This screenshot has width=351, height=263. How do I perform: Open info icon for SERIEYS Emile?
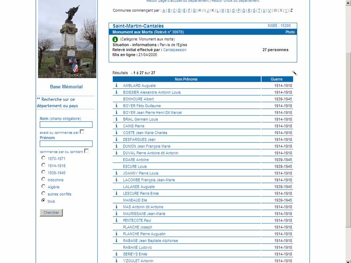[116, 254]
